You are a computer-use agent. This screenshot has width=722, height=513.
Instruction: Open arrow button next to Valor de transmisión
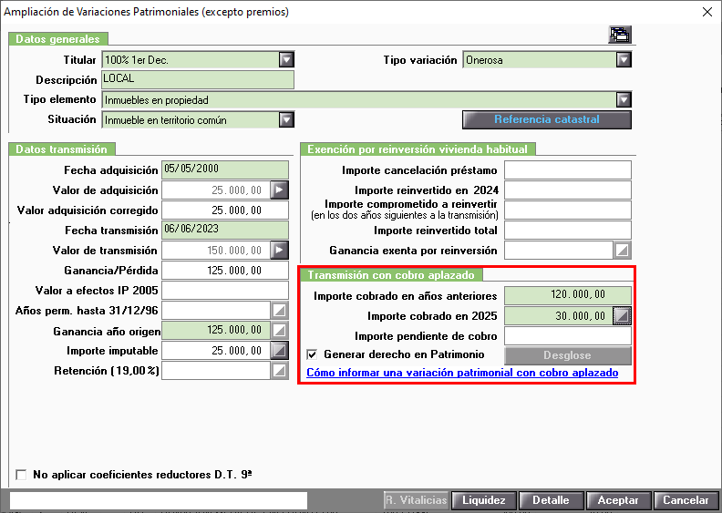[x=280, y=251]
